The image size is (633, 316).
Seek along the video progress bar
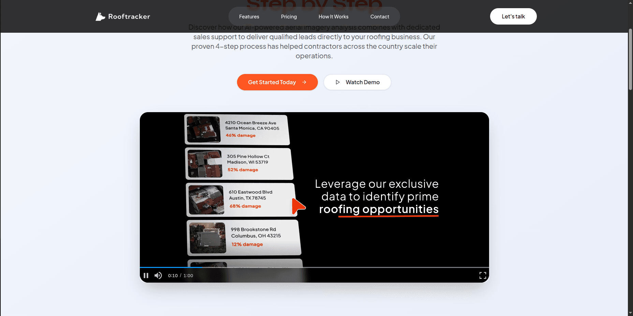click(314, 267)
